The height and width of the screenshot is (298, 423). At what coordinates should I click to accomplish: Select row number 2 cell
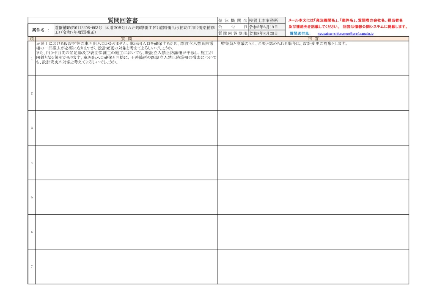click(32, 93)
